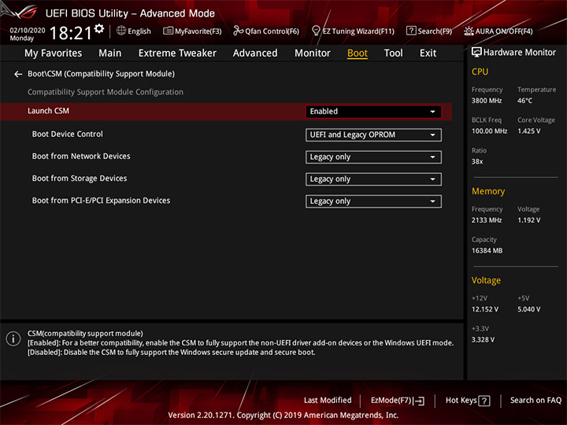Click Hot Keys label
The width and height of the screenshot is (567, 425).
tap(461, 400)
